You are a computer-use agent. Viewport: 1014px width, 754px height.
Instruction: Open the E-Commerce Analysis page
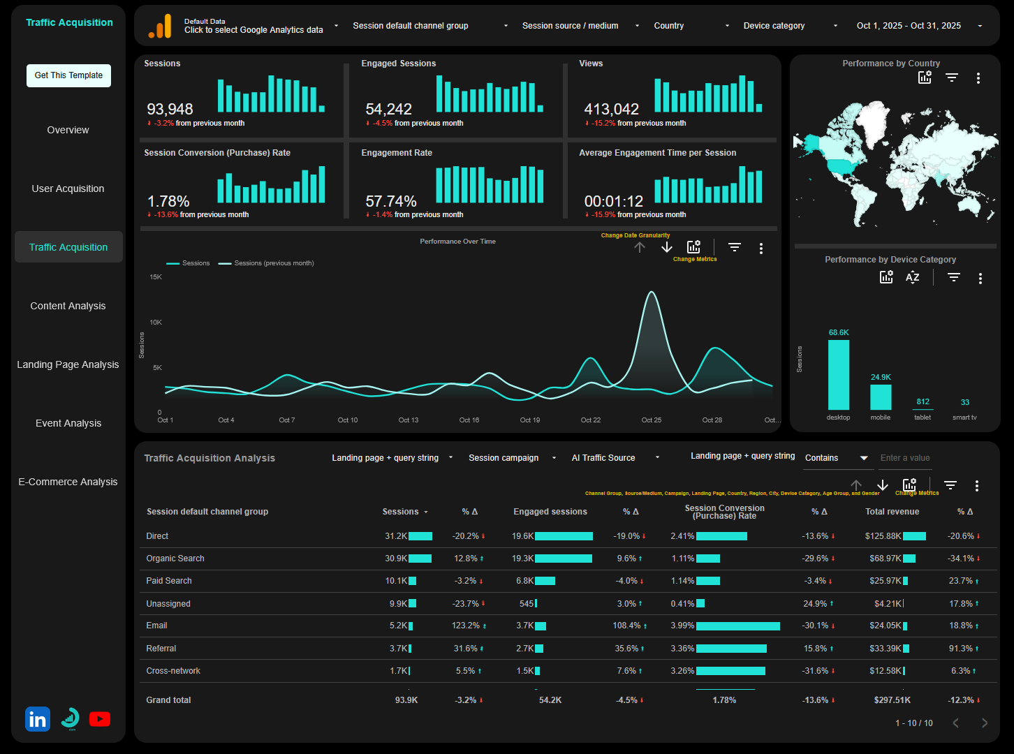click(x=68, y=482)
